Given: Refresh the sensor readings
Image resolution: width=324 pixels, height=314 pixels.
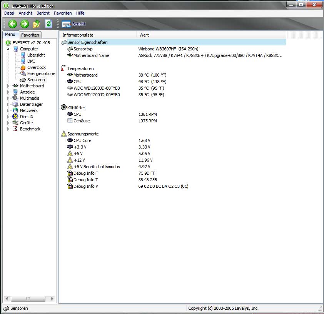Looking at the screenshot, I should [x=48, y=24].
